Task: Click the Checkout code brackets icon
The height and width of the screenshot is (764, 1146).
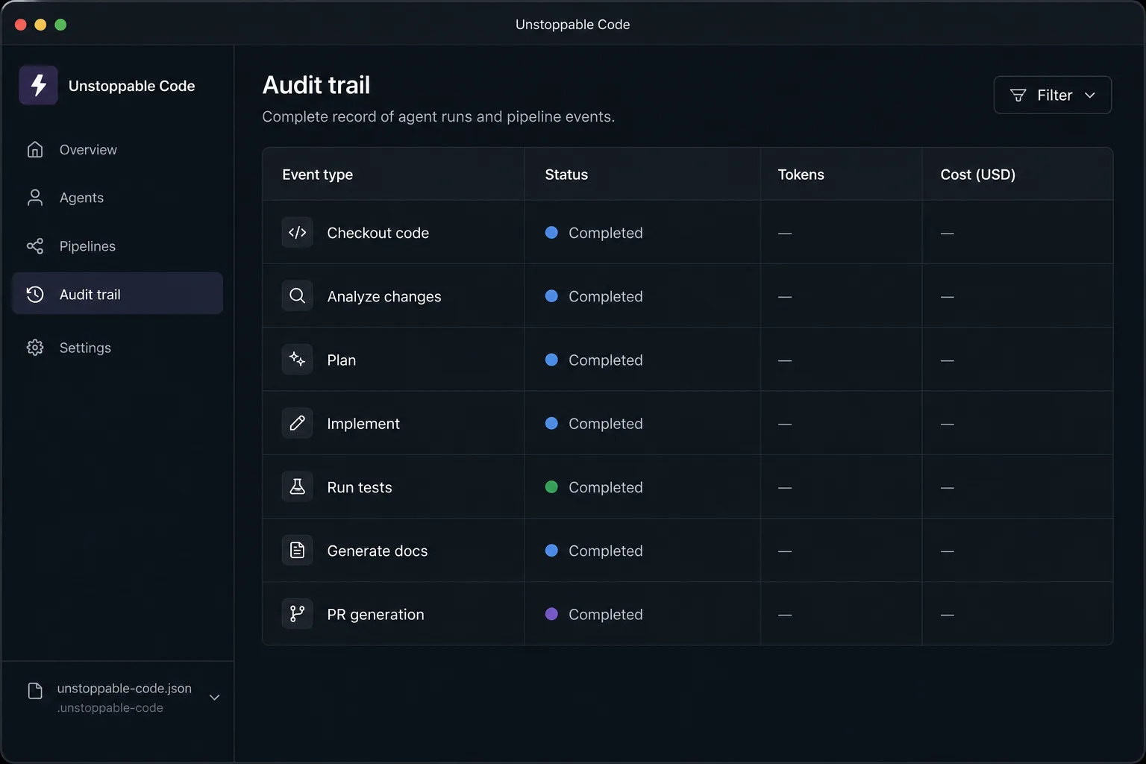Action: click(297, 232)
